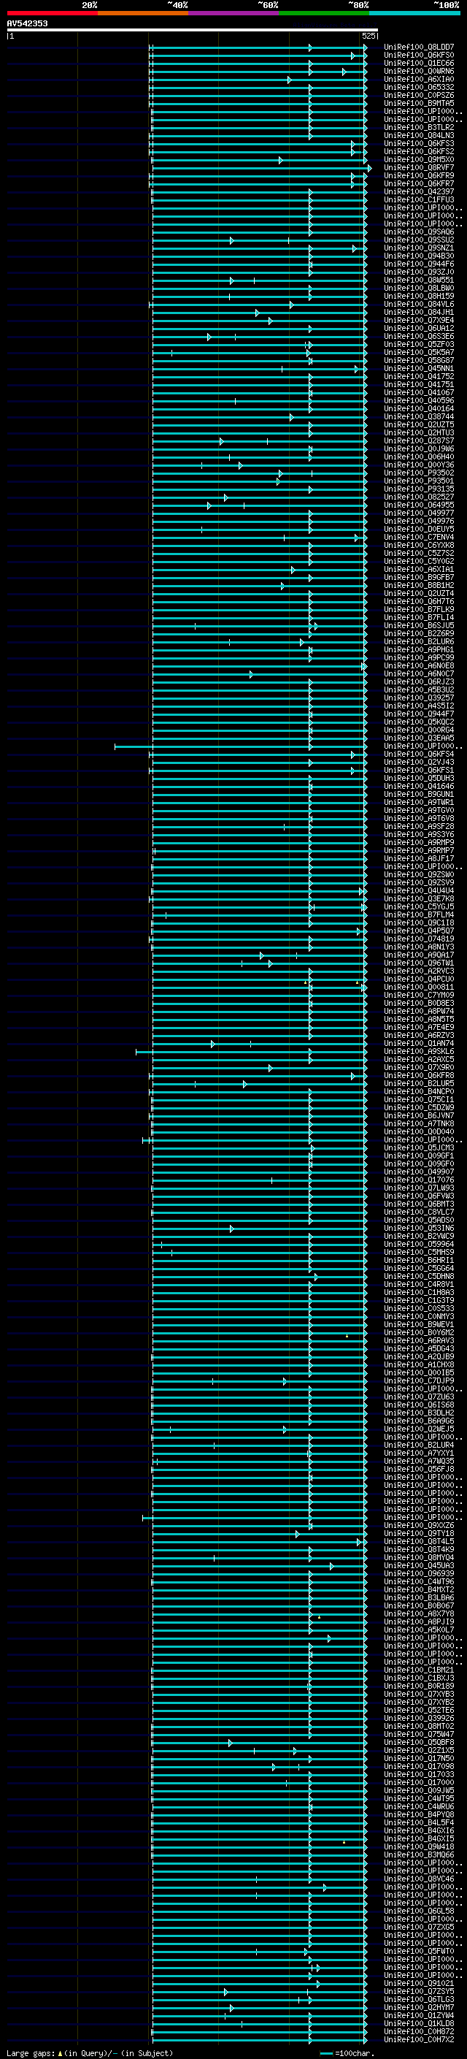Click the UniRef100_C1FFU3 entry

tap(418, 200)
